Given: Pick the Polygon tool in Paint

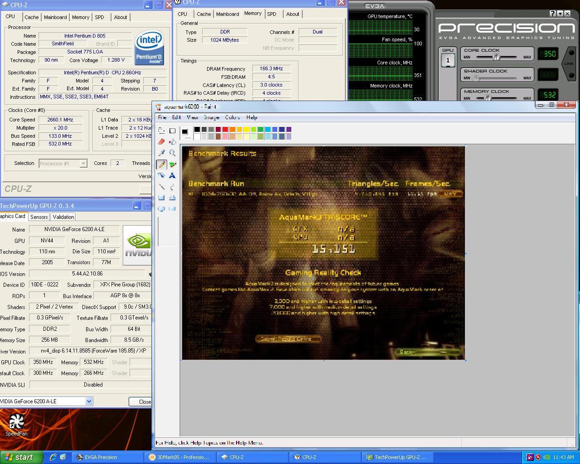Looking at the screenshot, I should coord(172,198).
